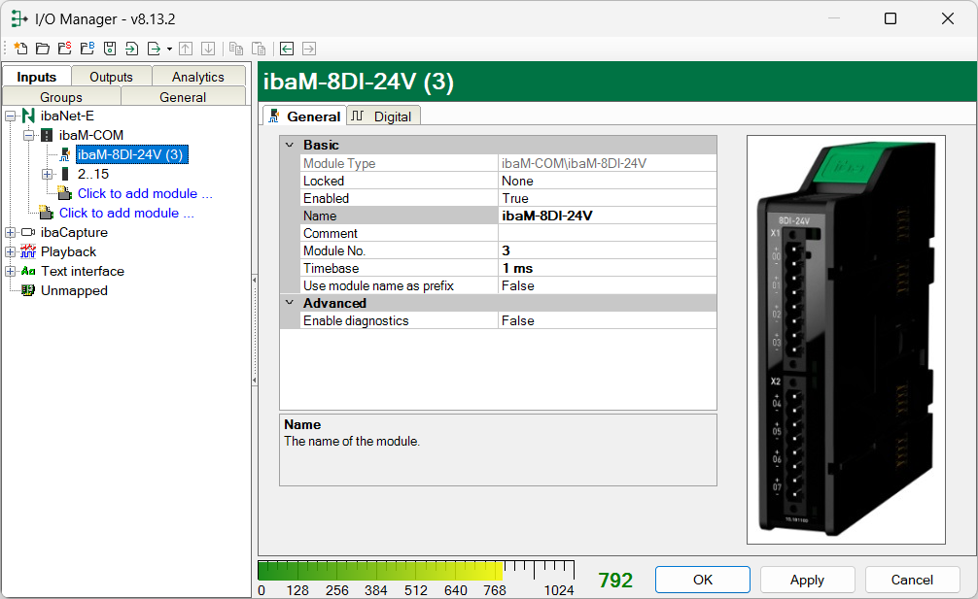Switch to the Digital tab
Viewport: 978px width, 599px height.
(x=382, y=116)
